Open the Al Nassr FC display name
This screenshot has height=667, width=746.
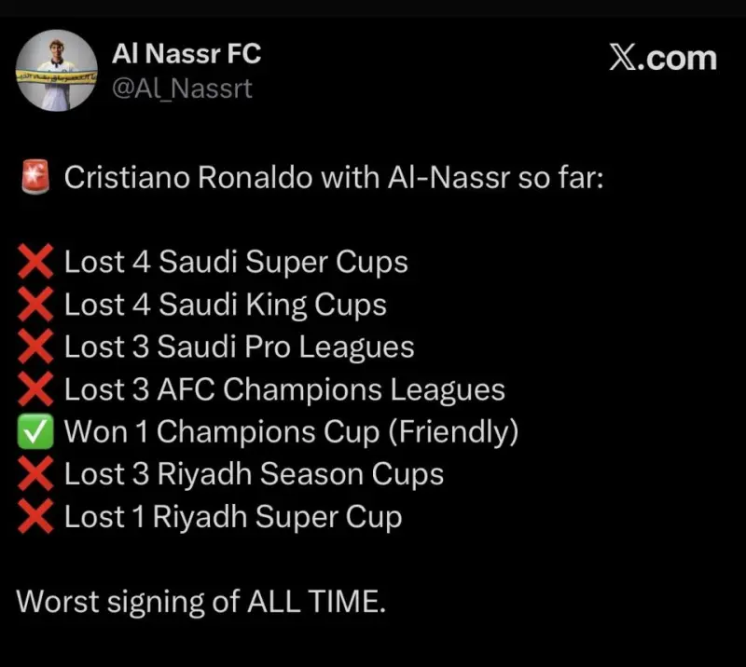pyautogui.click(x=186, y=54)
